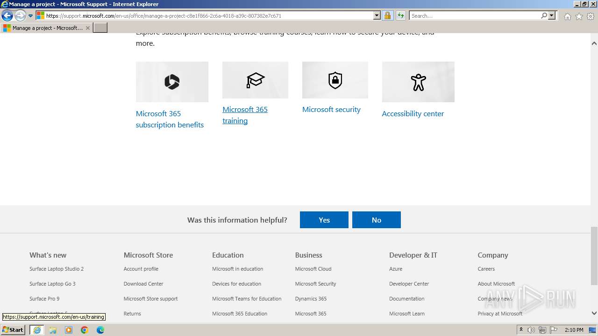Viewport: 598px width, 336px height.
Task: Select the Manage a project tab
Action: click(46, 28)
